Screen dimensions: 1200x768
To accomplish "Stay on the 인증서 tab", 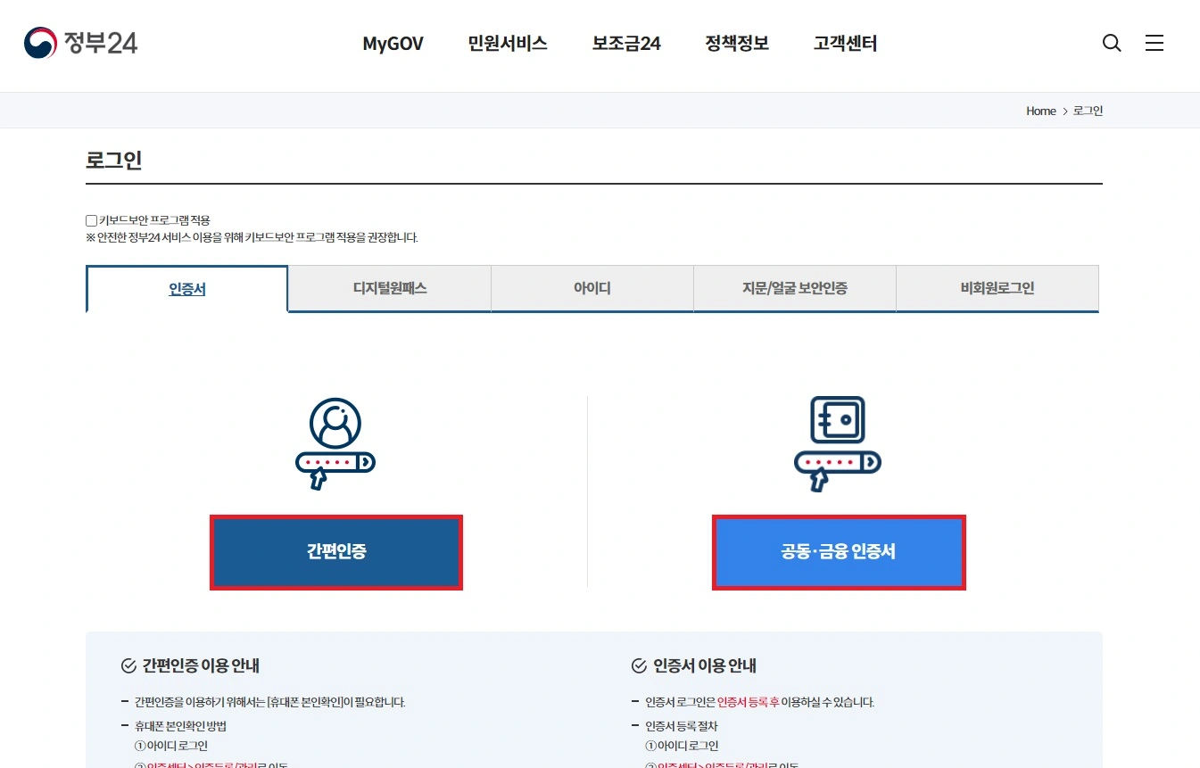I will click(186, 288).
